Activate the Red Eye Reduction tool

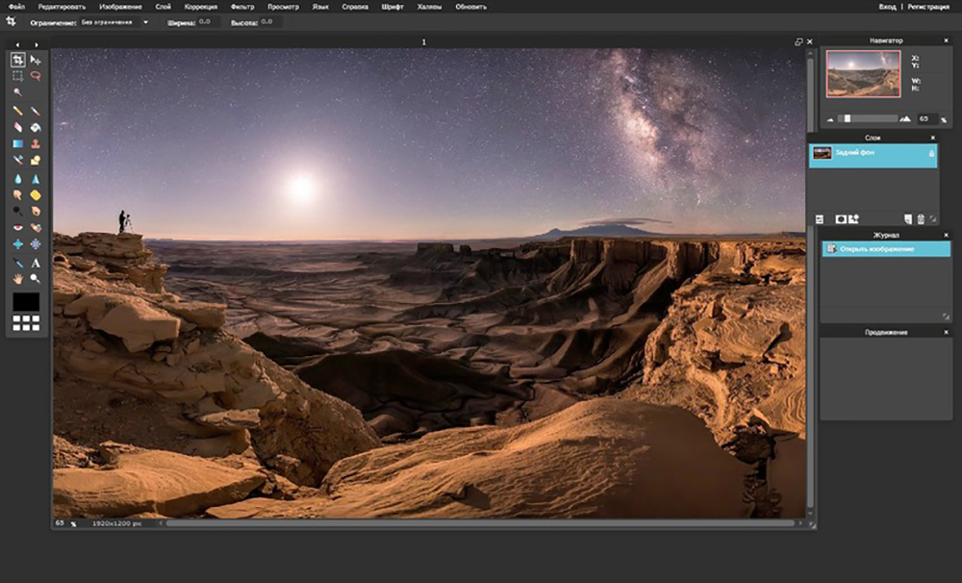point(17,228)
